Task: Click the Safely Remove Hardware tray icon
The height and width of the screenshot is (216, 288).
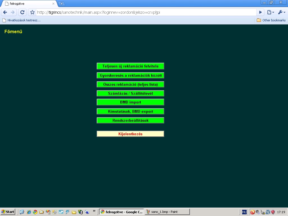Action: click(x=263, y=212)
